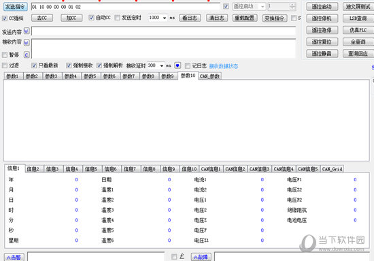Tick the checkbox beside the £ symbol

coord(174,257)
